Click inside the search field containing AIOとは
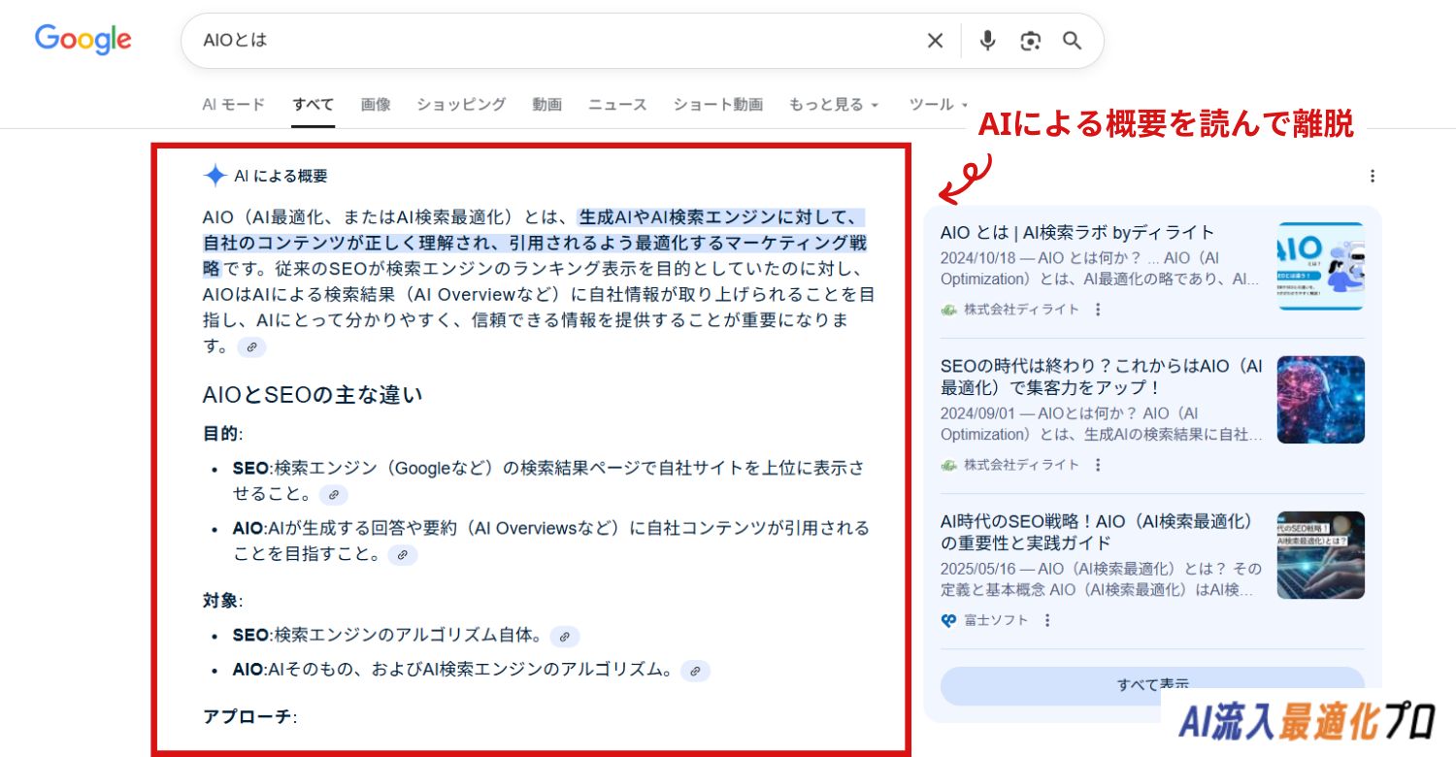1456x757 pixels. click(x=544, y=41)
